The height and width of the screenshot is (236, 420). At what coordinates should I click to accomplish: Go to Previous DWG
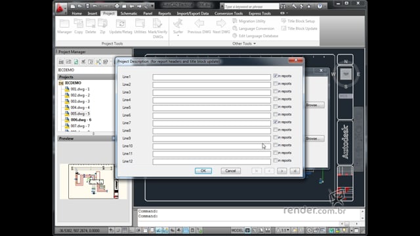click(x=199, y=26)
